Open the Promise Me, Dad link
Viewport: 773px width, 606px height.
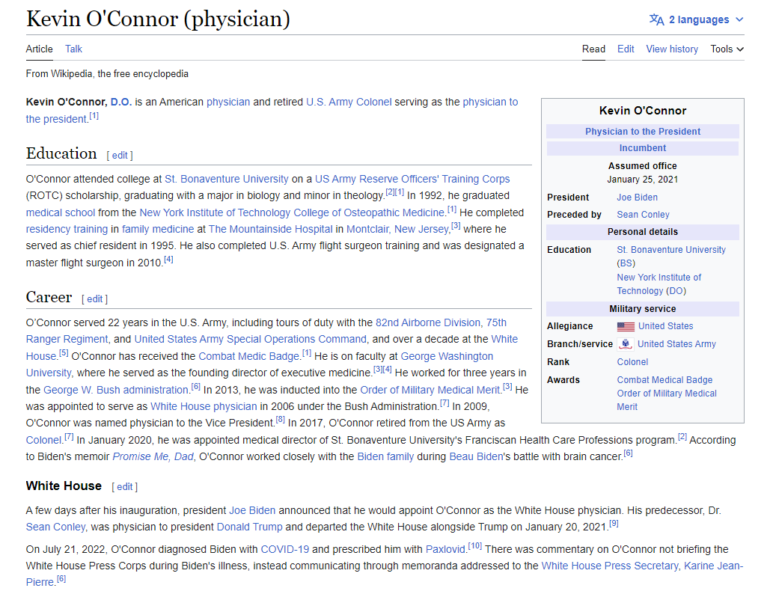(x=153, y=456)
